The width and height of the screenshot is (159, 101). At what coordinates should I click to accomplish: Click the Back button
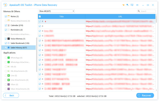tap(11, 95)
